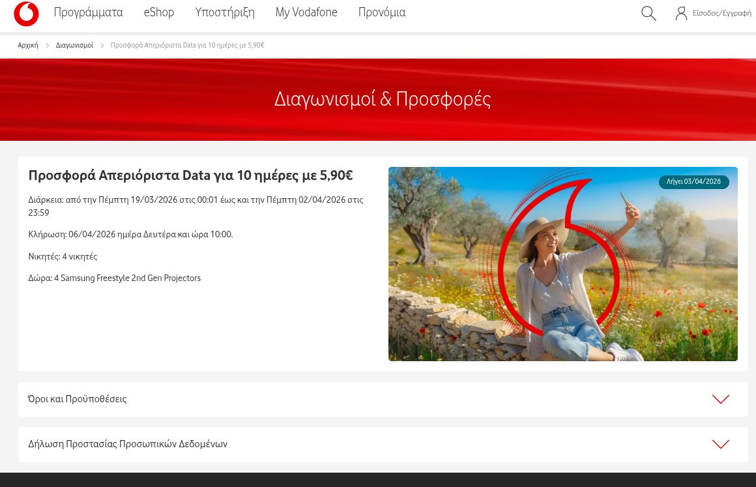Select Υποστήριξη in the top navigation

point(225,13)
